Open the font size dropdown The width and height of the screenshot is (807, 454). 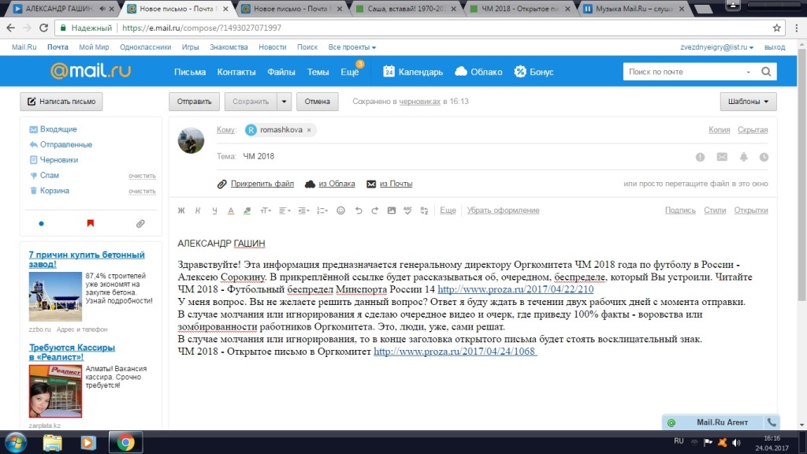[266, 210]
